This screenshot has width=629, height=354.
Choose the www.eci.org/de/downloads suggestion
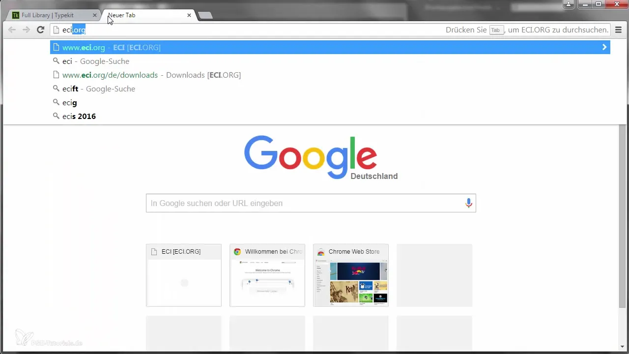(x=330, y=75)
